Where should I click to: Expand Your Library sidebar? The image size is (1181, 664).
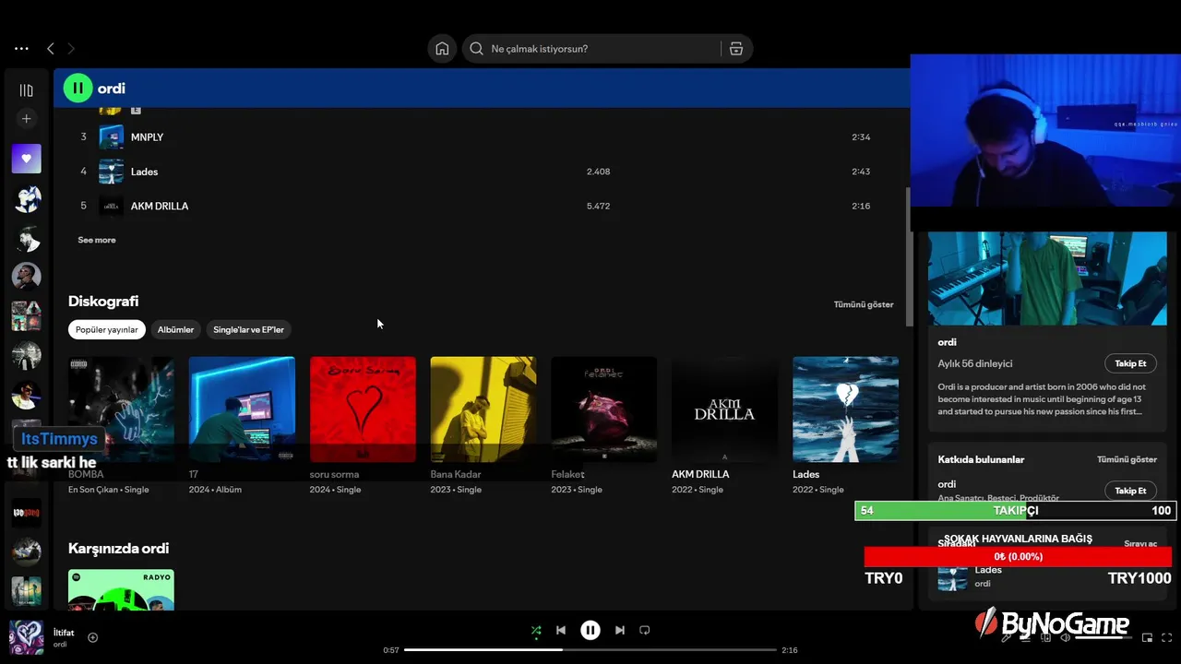tap(26, 90)
